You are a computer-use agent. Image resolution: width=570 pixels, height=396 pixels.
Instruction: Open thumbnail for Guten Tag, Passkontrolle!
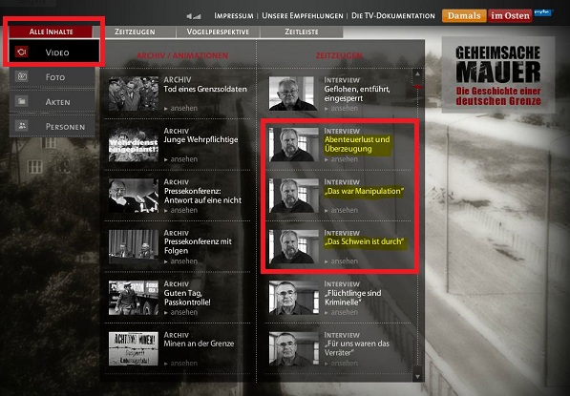click(134, 298)
